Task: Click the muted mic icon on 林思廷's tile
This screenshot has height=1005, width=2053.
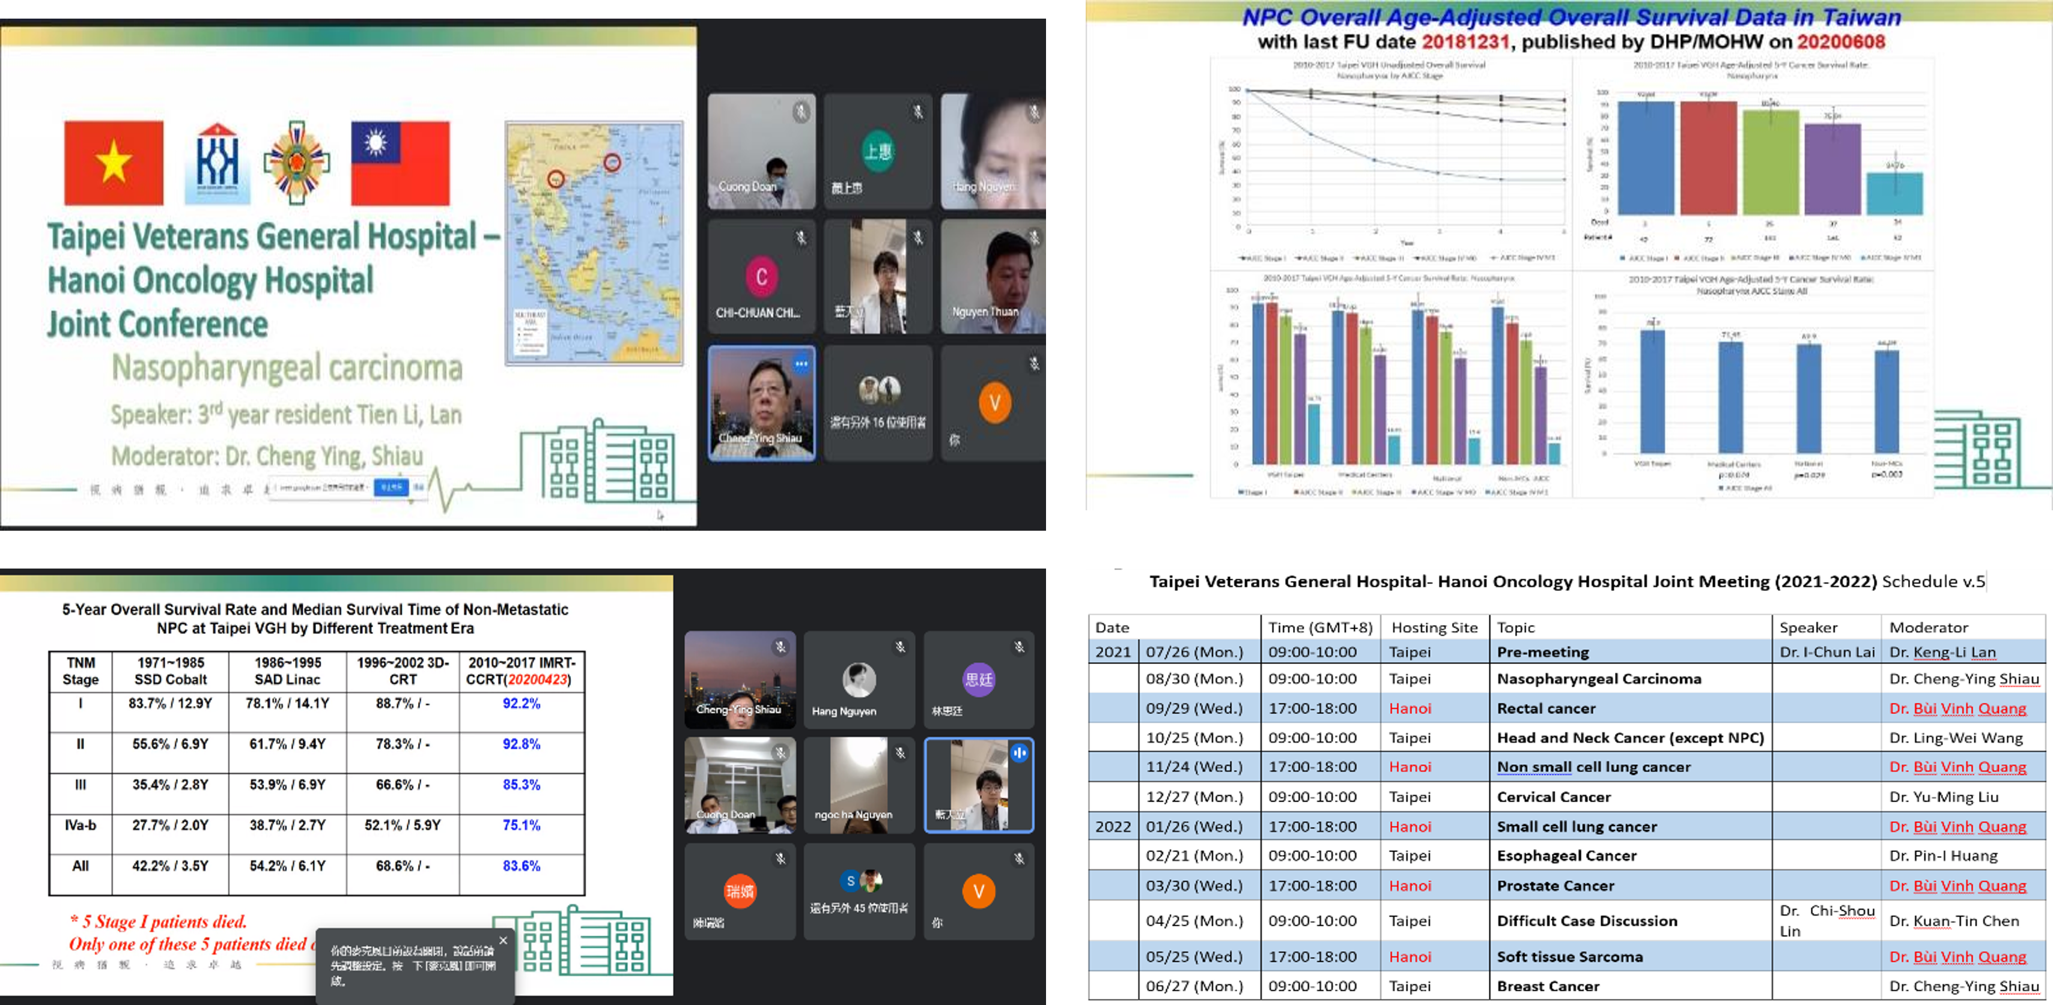Action: (1020, 647)
